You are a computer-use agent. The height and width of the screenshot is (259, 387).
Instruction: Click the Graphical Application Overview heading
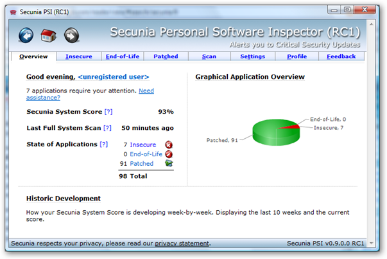pyautogui.click(x=250, y=77)
